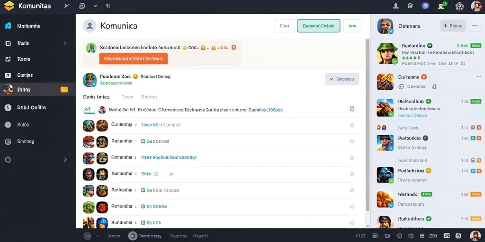Toggle the circle checkbox on third game row
485x242 pixels.
(352, 158)
